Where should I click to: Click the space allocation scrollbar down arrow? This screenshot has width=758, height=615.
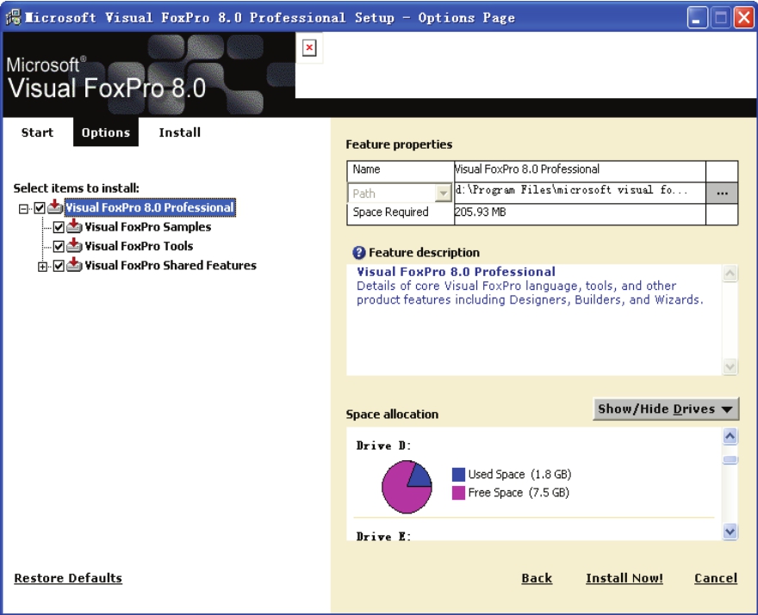tap(730, 532)
